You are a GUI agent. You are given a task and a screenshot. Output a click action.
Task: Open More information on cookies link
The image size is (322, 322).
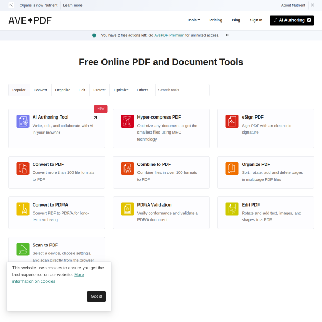point(48,278)
